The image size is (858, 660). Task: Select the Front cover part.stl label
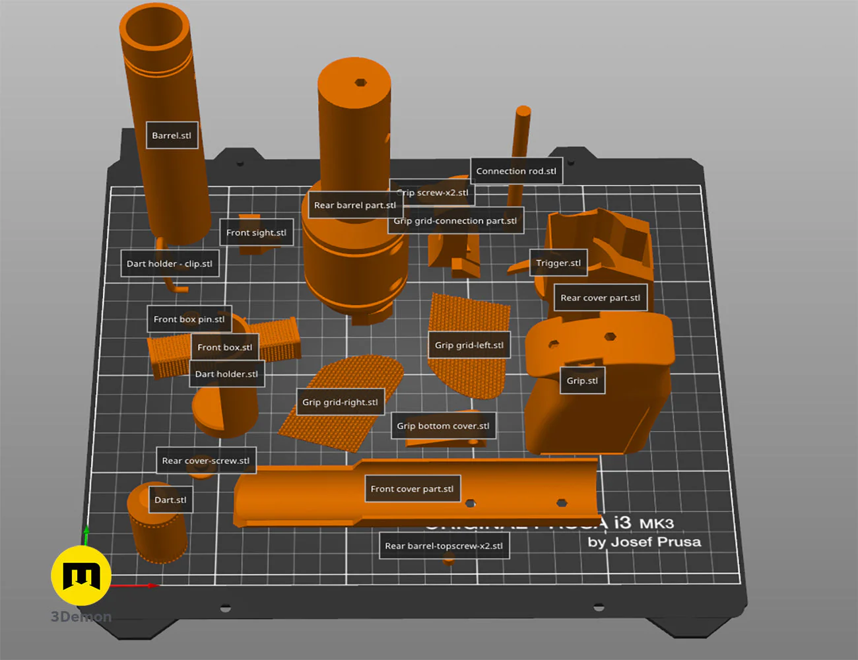point(412,489)
